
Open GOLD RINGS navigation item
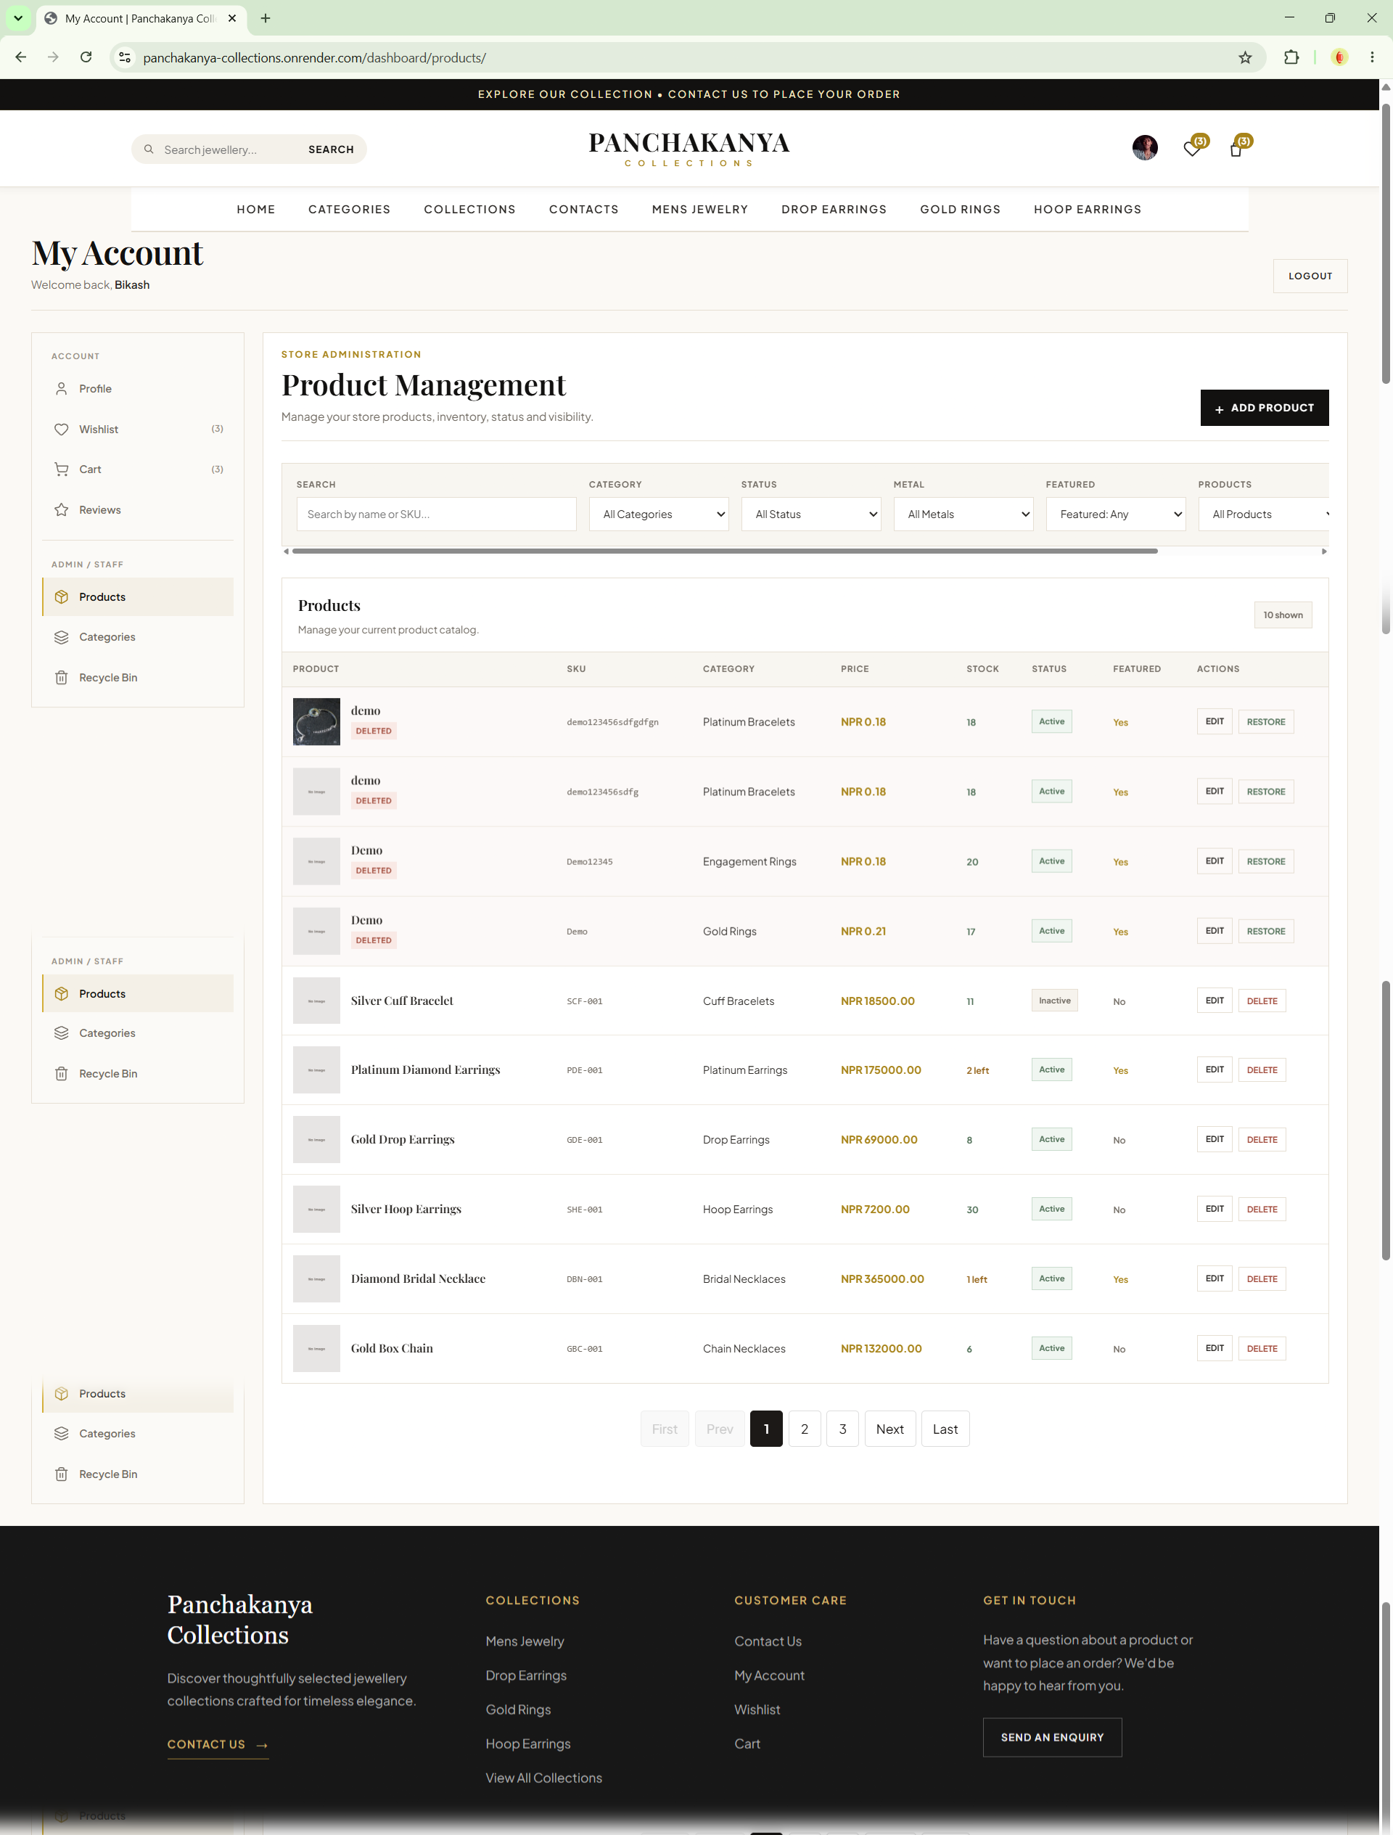click(960, 209)
